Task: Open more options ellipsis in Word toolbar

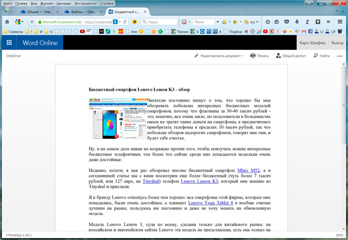Action: click(340, 56)
